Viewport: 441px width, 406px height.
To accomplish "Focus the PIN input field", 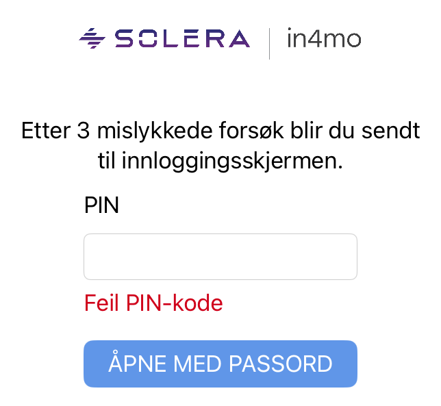I will [x=220, y=257].
